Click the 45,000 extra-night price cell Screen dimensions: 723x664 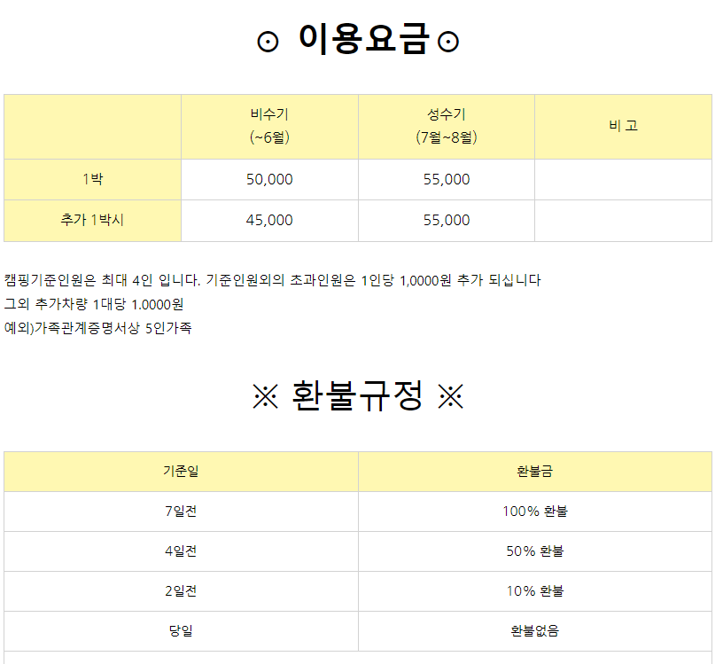(x=269, y=220)
